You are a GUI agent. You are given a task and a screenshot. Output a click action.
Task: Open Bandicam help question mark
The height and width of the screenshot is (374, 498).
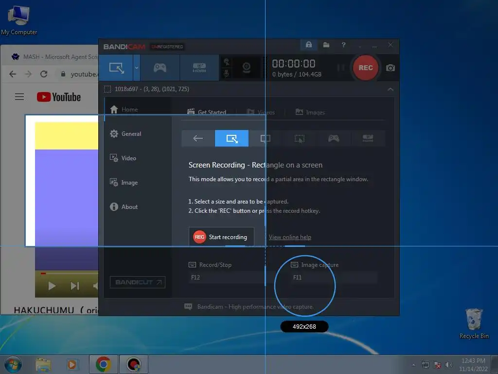click(343, 45)
